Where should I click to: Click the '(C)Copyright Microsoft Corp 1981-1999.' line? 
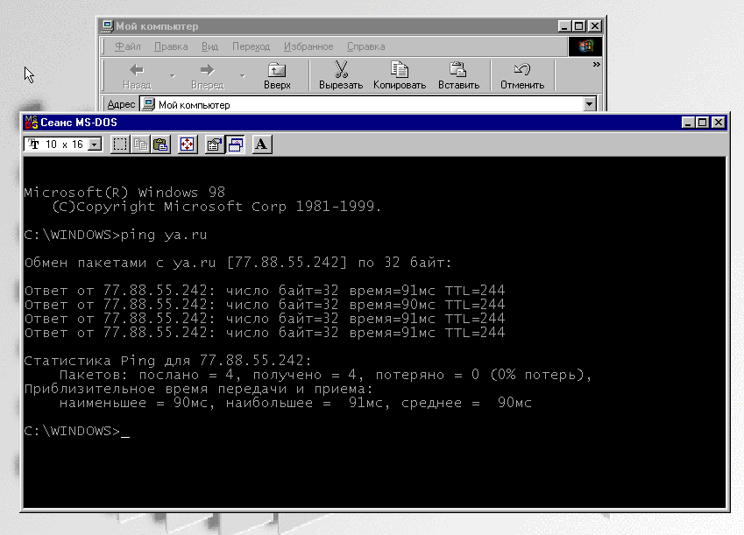pos(216,207)
